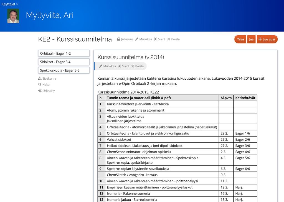Click 'ChemSence Animator -ohjelman opiskelu' cell
The height and width of the screenshot is (202, 284).
162,152
